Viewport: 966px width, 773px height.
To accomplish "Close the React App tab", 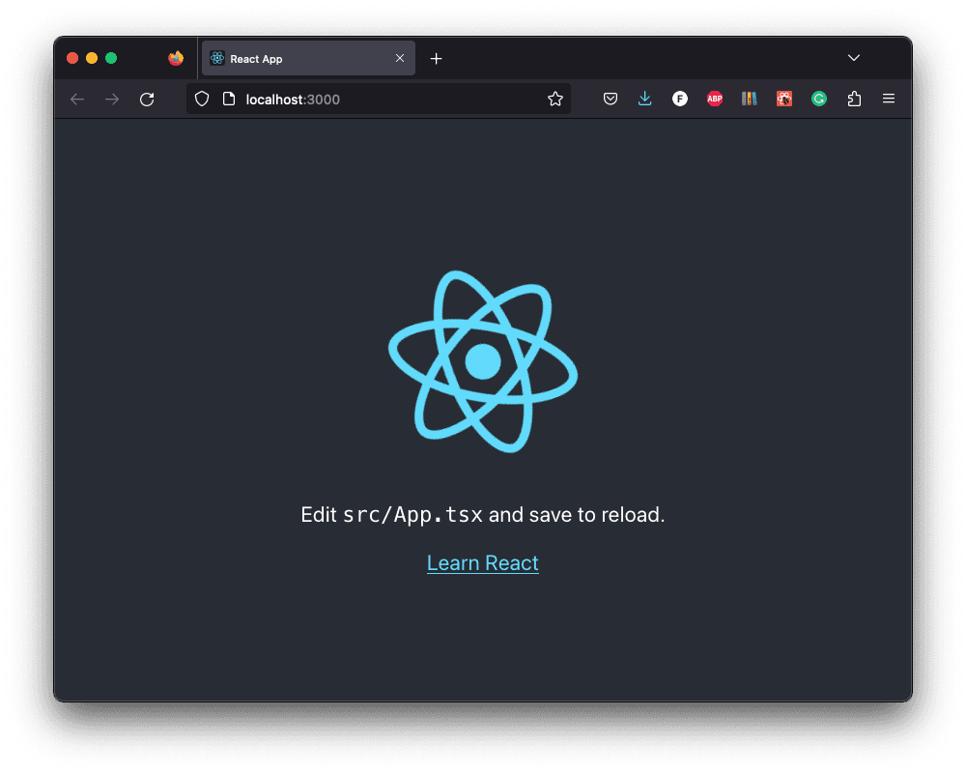I will pyautogui.click(x=400, y=58).
